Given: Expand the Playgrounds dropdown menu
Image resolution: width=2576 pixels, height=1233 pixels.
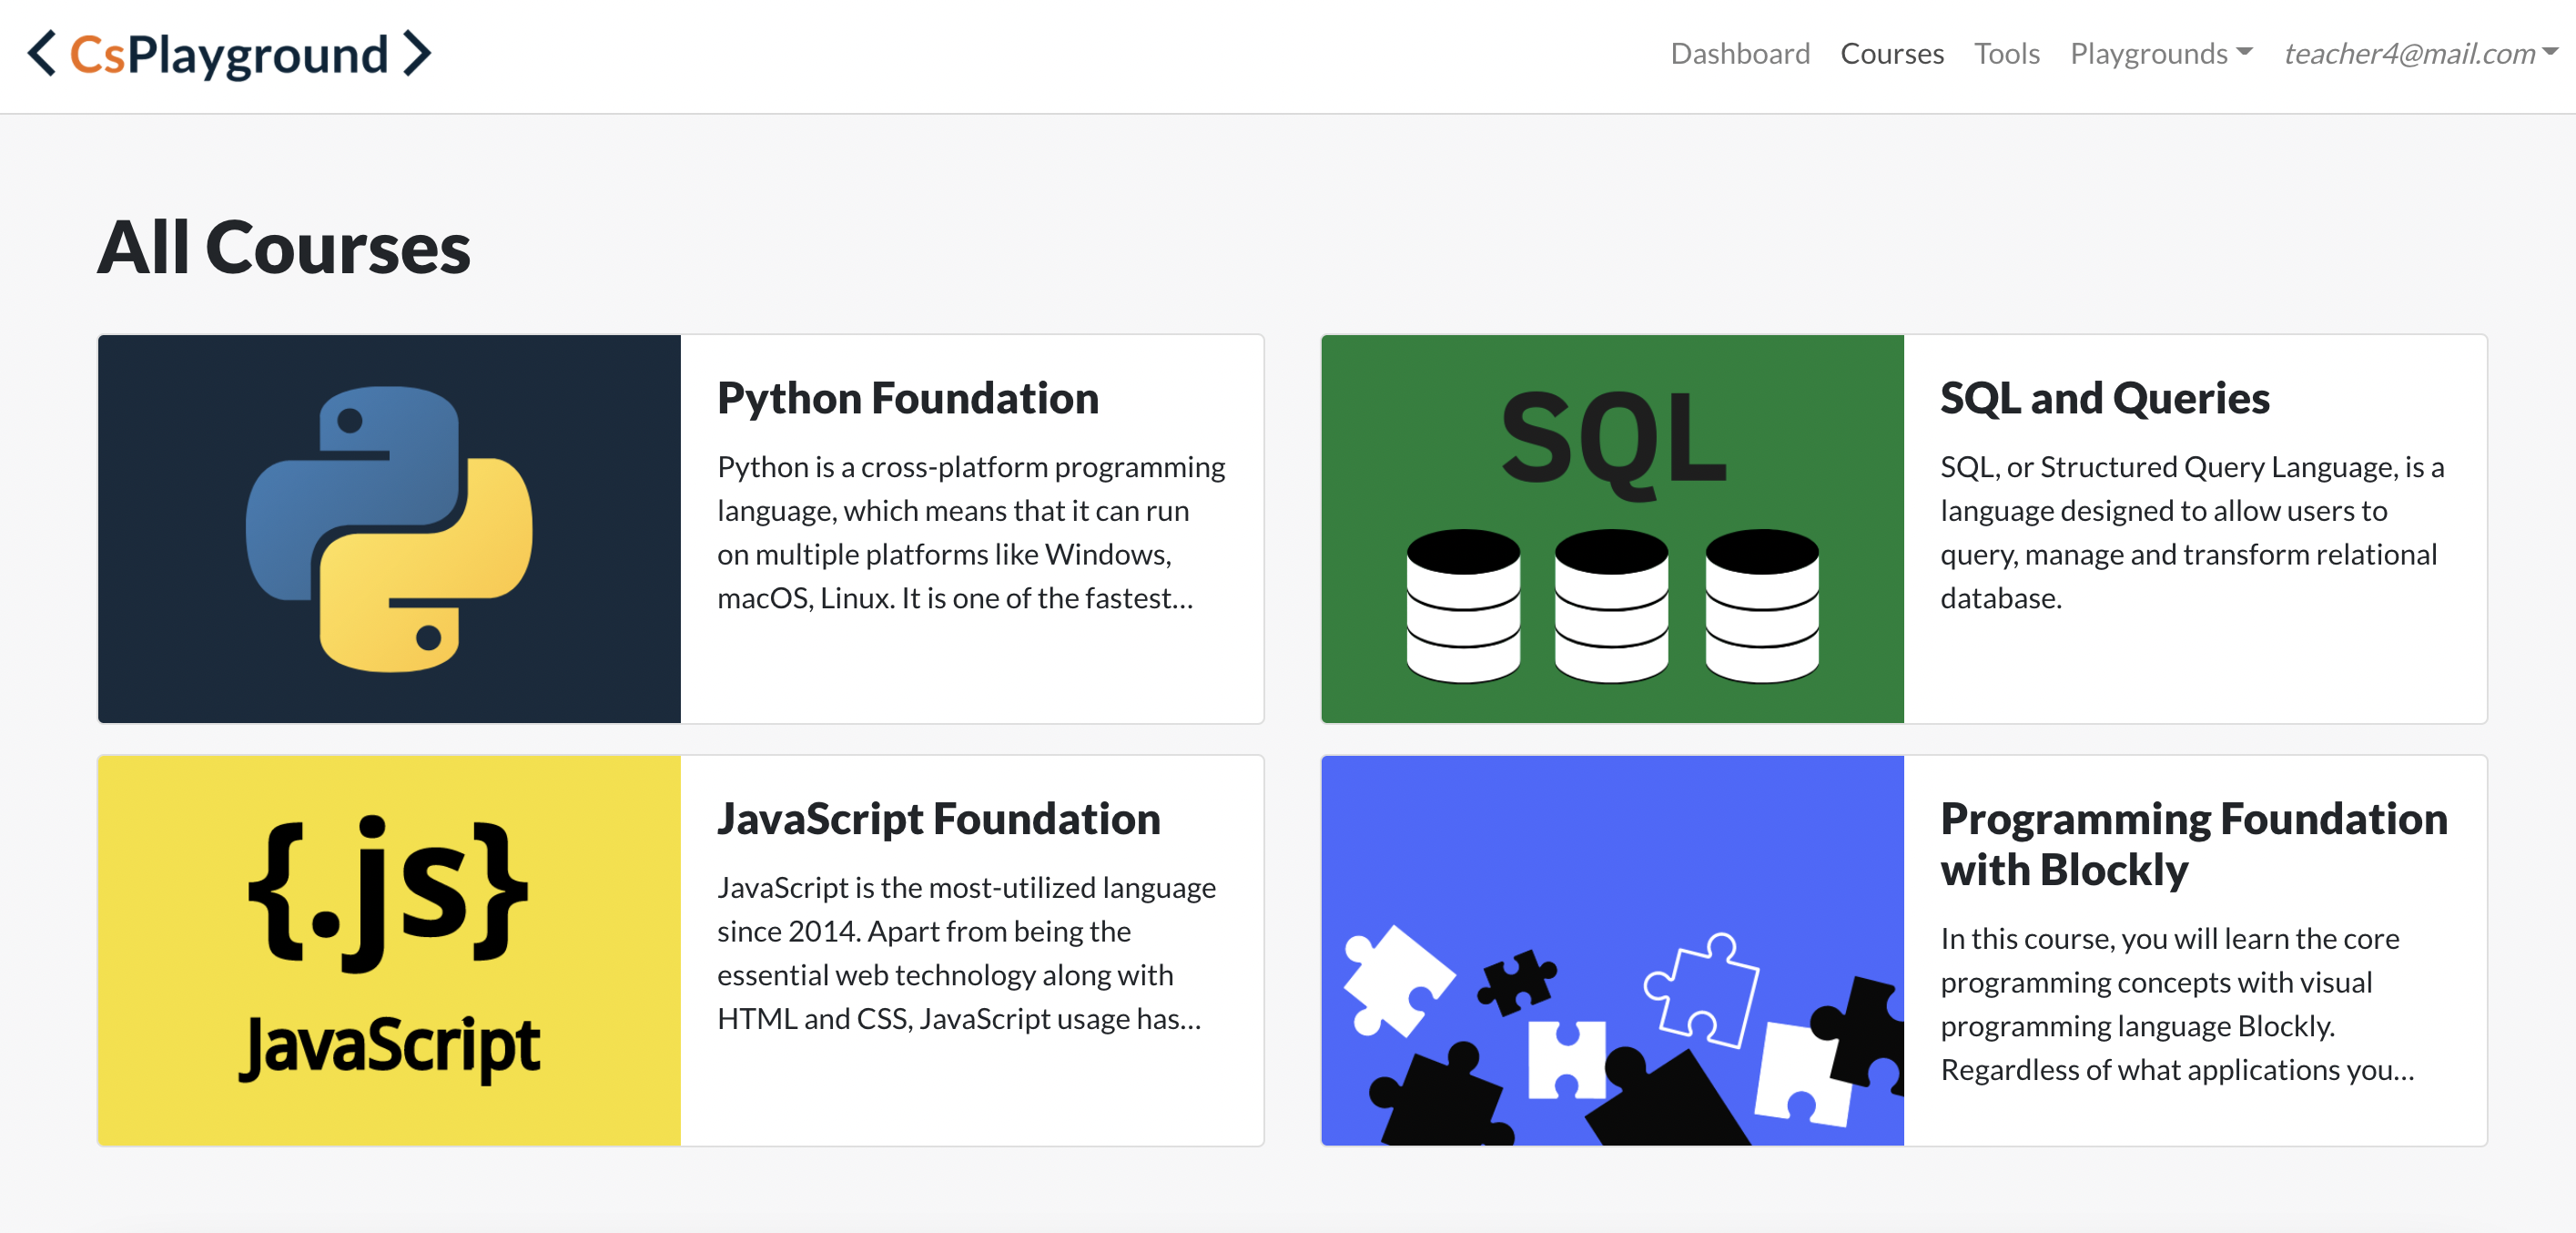Looking at the screenshot, I should click(2149, 53).
